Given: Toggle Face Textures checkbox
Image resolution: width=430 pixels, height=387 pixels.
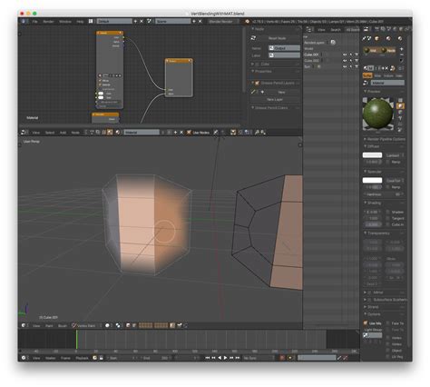Looking at the screenshot, I should [387, 323].
